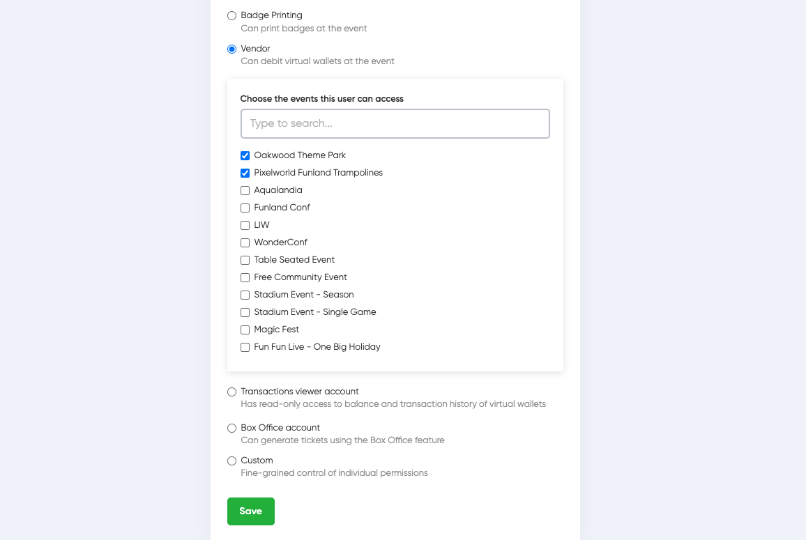806x540 pixels.
Task: Check Stadium Event - Season checkbox
Action: click(245, 295)
